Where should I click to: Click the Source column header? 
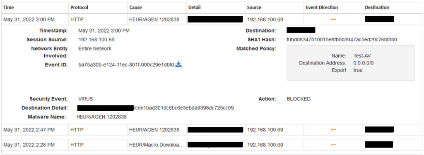click(x=254, y=7)
